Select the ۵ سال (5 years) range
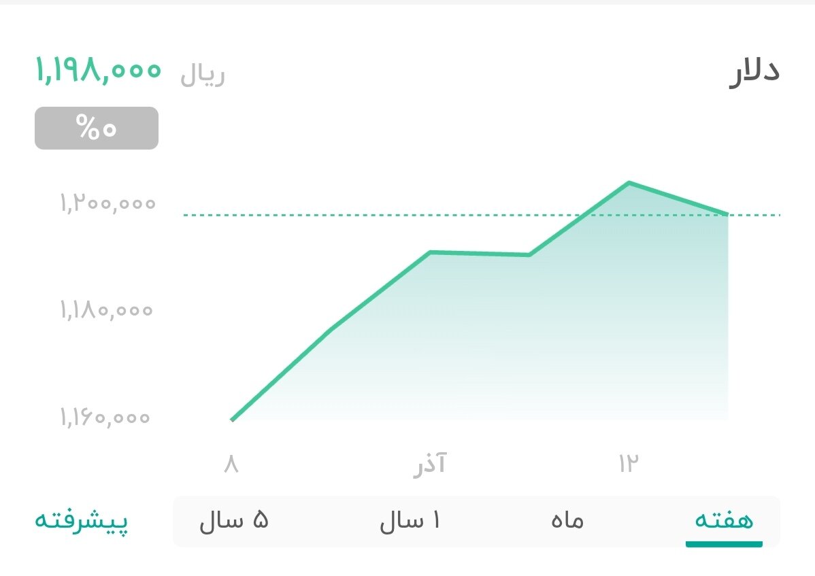The width and height of the screenshot is (815, 576). click(233, 520)
